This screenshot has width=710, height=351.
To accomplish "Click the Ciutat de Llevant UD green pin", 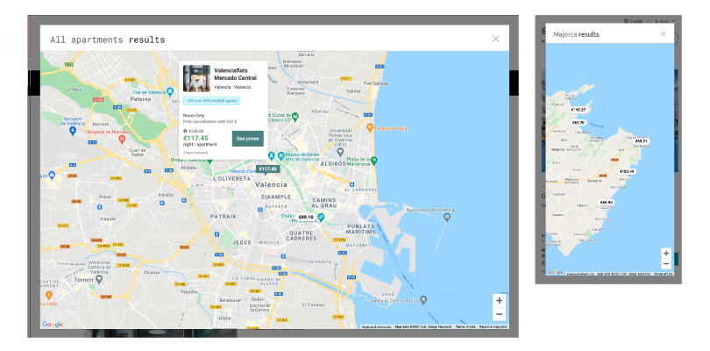I will click(295, 117).
